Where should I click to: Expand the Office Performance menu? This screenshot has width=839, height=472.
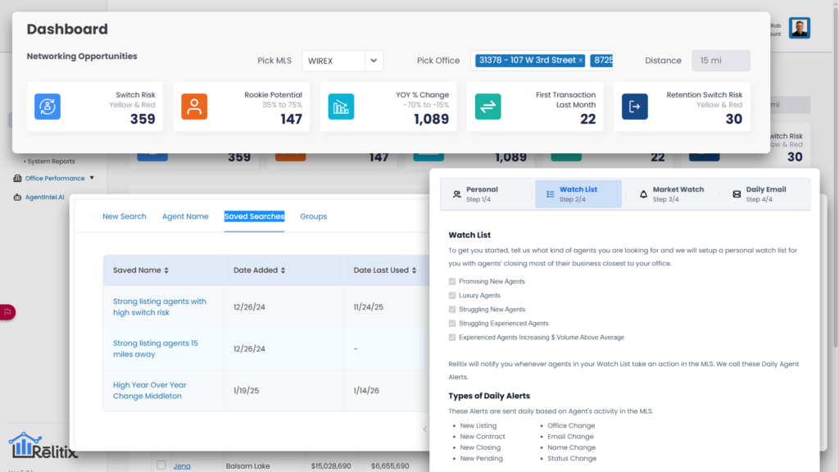pyautogui.click(x=55, y=178)
